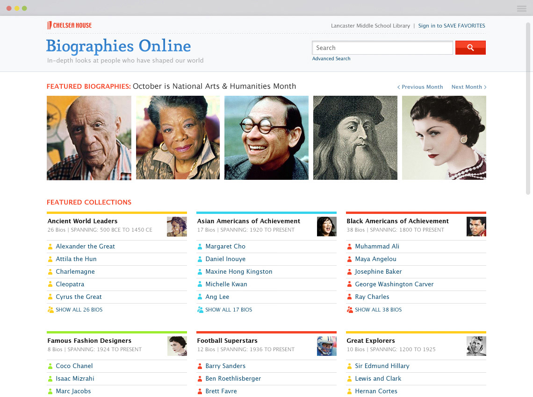
Task: Click the person icon beside Ang Lee
Action: click(x=200, y=297)
